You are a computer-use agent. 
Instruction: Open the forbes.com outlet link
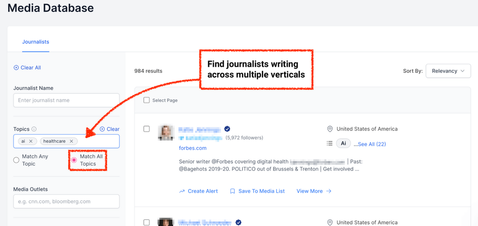[192, 148]
